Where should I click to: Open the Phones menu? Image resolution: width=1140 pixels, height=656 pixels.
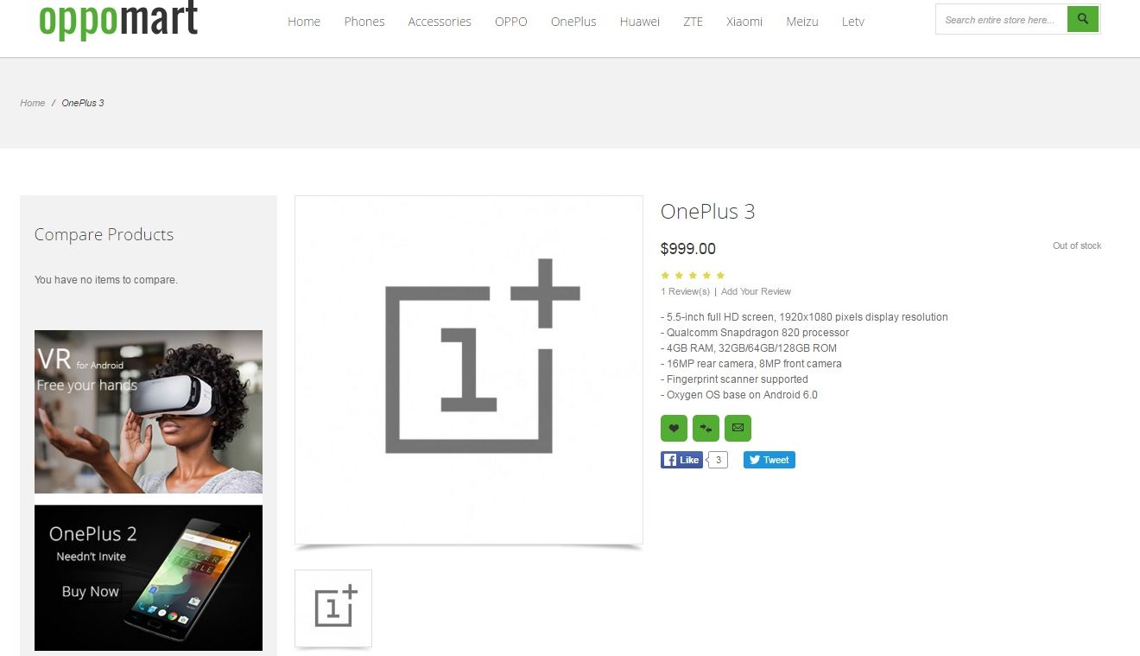(364, 22)
